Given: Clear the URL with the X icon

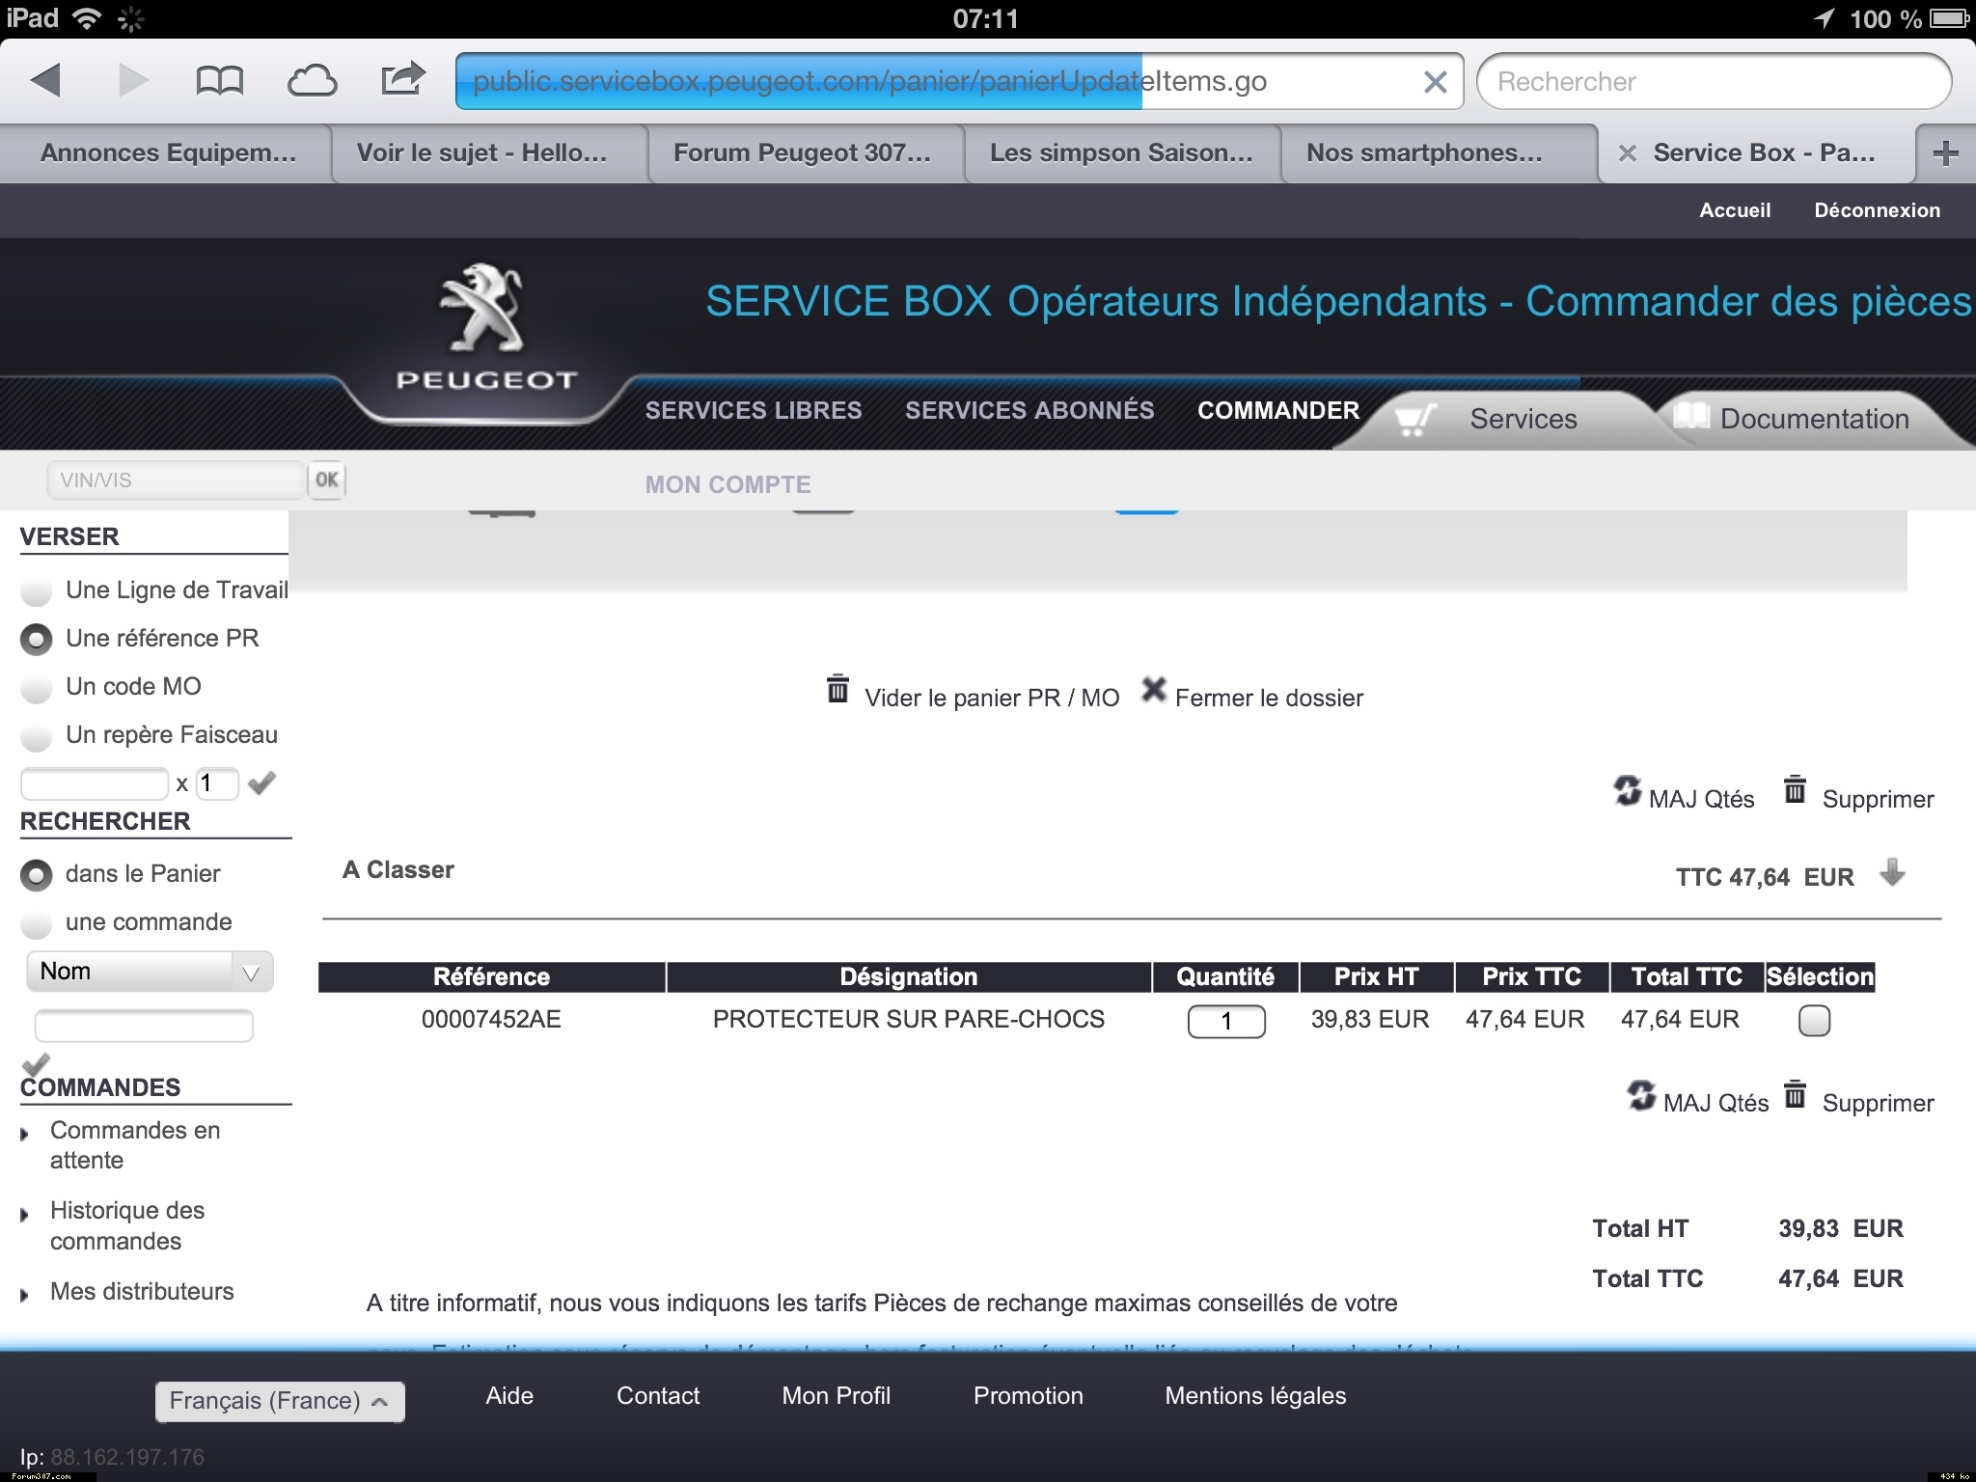Looking at the screenshot, I should (1435, 82).
